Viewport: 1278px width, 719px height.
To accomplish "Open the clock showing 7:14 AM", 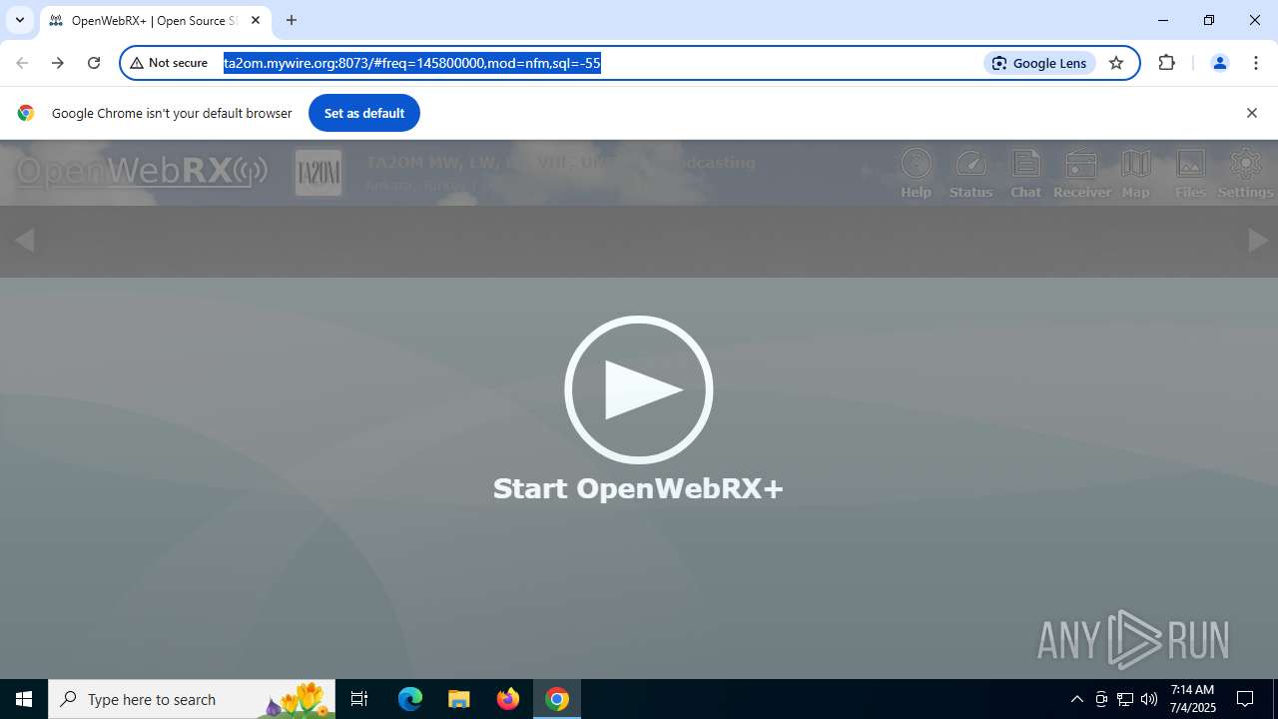I will click(x=1192, y=699).
